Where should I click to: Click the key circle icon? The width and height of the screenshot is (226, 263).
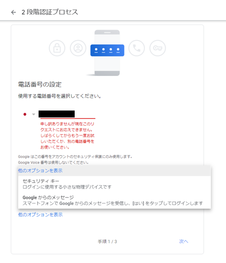click(x=158, y=48)
